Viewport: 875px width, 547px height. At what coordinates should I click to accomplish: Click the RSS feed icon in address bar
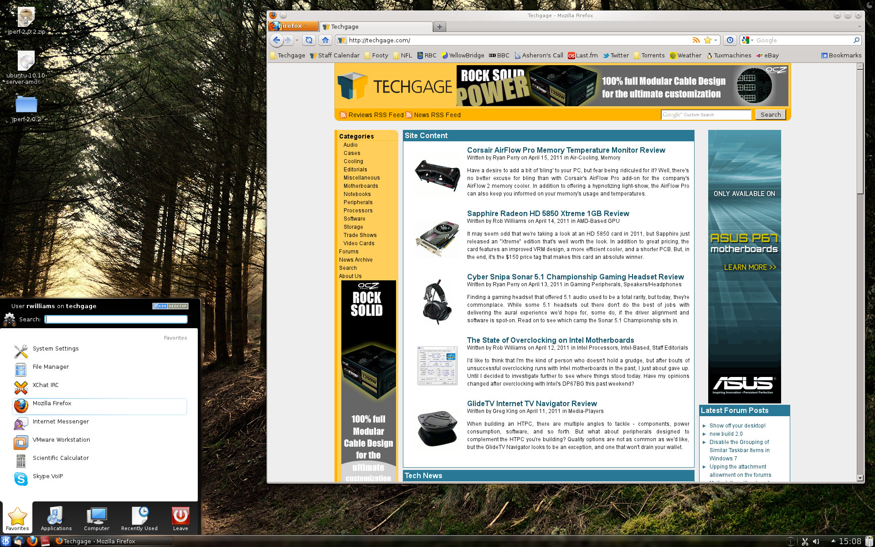click(696, 40)
